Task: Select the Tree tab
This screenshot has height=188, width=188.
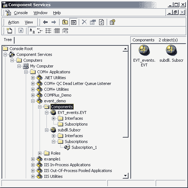Action: coord(8,40)
